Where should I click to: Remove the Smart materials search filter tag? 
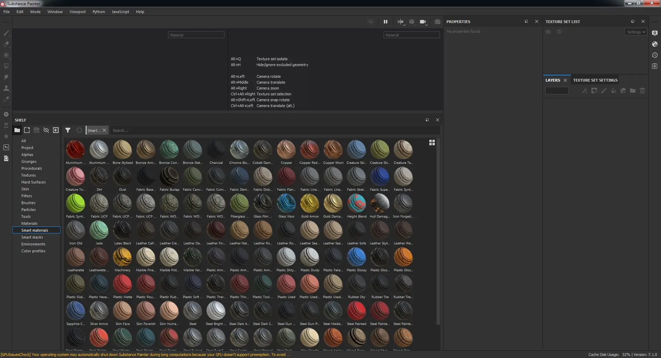point(104,130)
